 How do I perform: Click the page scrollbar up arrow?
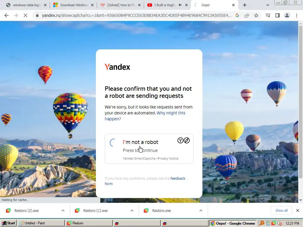pos(301,24)
